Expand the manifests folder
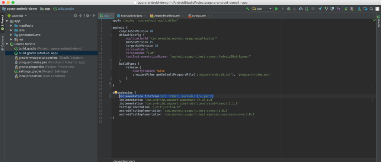 [11, 26]
